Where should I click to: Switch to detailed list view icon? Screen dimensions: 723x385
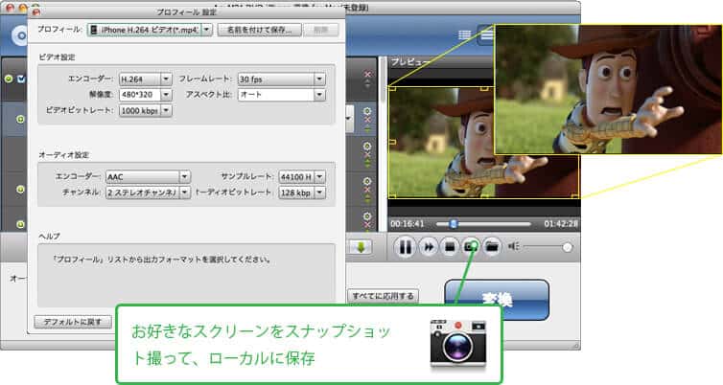click(x=485, y=35)
